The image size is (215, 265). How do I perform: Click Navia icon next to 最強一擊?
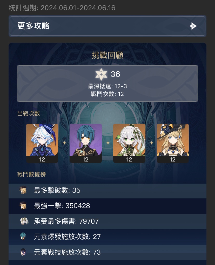click(x=23, y=205)
